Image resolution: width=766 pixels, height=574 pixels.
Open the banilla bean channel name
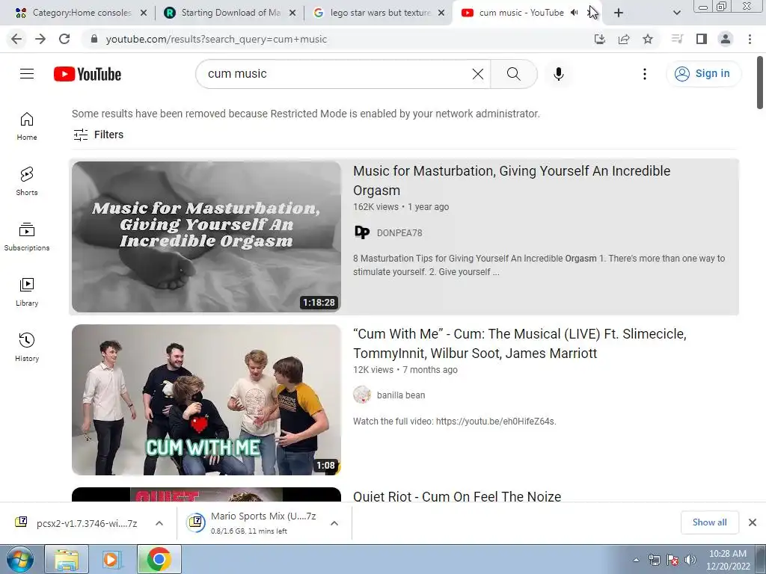pyautogui.click(x=401, y=395)
